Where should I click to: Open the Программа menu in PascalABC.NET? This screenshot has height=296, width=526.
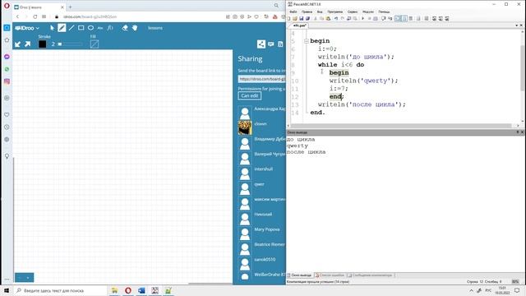pos(335,12)
